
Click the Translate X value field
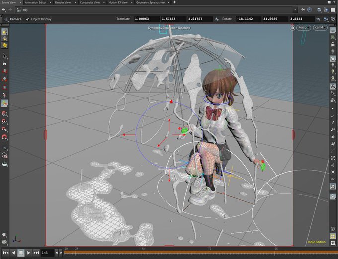coord(147,19)
